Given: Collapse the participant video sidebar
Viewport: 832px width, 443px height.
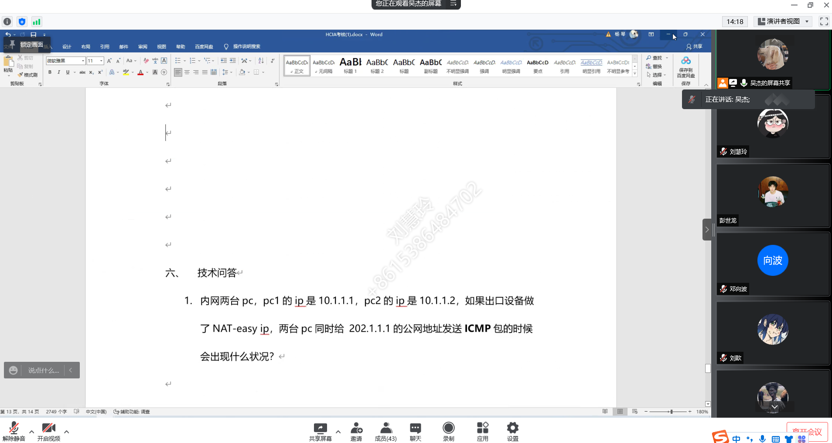Looking at the screenshot, I should (x=707, y=230).
